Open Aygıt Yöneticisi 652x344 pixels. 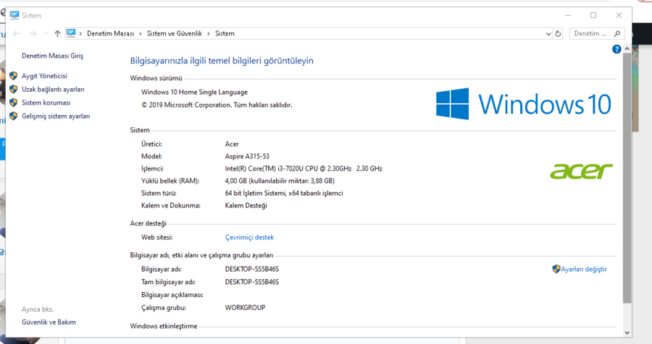coord(44,76)
